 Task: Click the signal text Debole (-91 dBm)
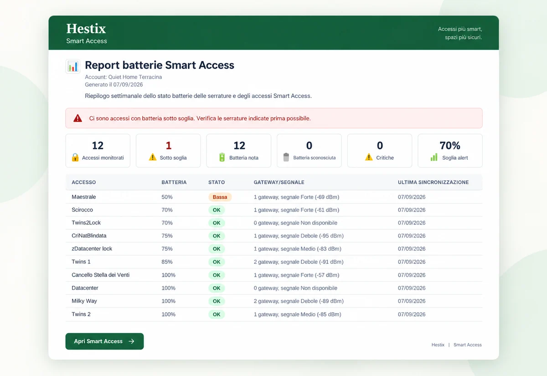[322, 262]
